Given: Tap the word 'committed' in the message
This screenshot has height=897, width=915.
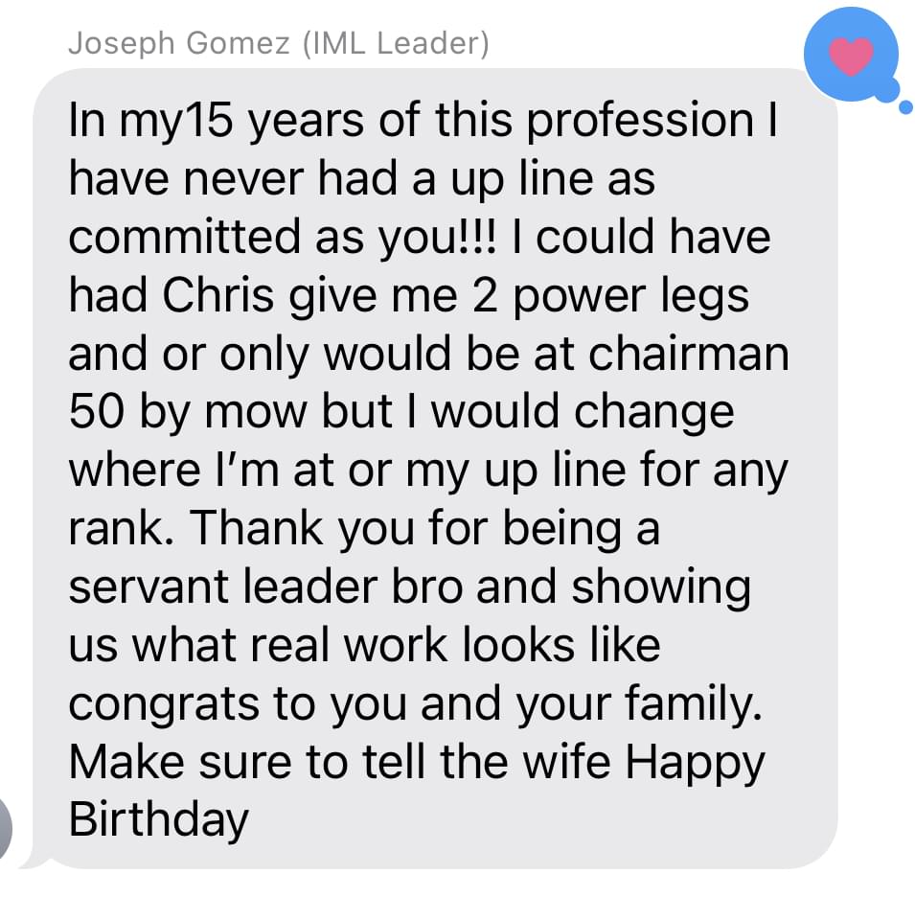Looking at the screenshot, I should click(x=184, y=237).
